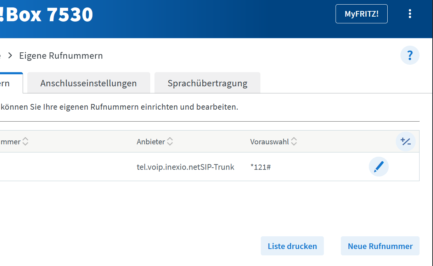Click the Liste drucken button
This screenshot has height=266, width=433.
click(x=292, y=246)
